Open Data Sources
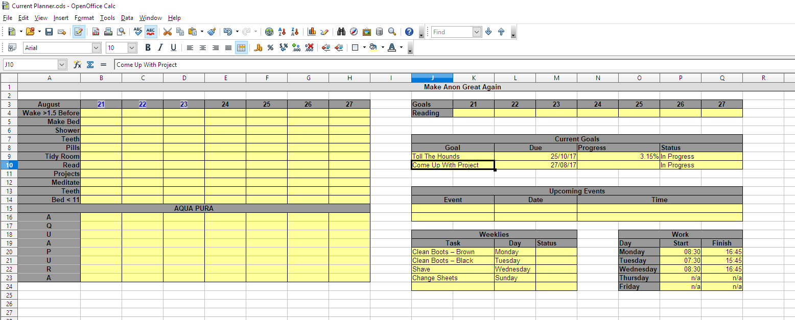 (x=379, y=32)
